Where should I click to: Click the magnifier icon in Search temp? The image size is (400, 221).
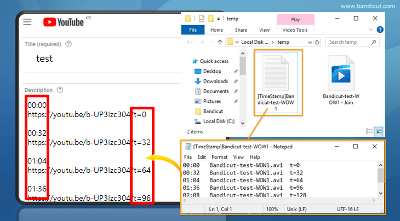point(374,42)
